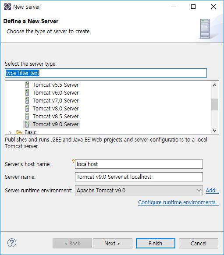Click the Cancel button
This screenshot has height=255, width=224.
(199, 244)
